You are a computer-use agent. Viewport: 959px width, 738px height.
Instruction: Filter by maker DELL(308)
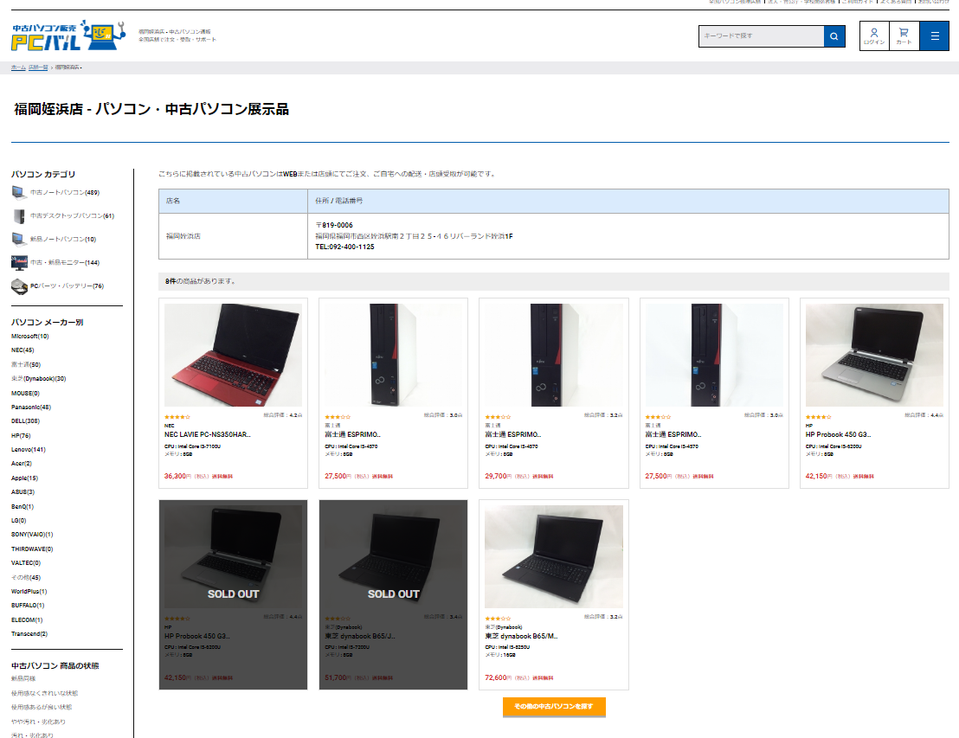pos(25,421)
